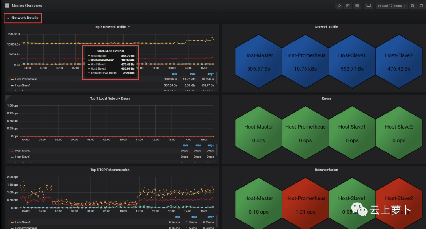The image size is (426, 229).
Task: Toggle Host-Slave1 series in Network Traffic legend
Action: (22, 85)
